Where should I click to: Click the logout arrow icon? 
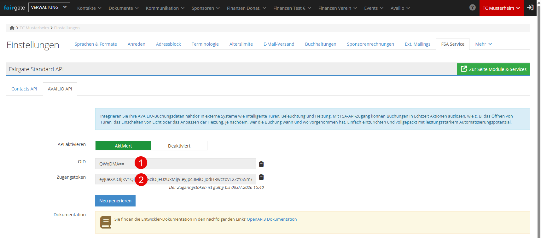(530, 8)
